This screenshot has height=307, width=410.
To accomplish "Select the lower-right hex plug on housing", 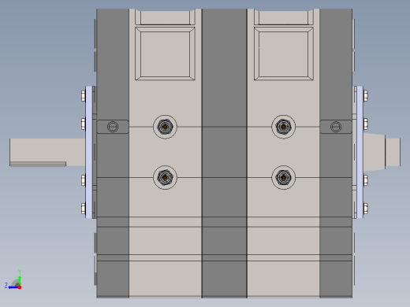I will pos(283,178).
